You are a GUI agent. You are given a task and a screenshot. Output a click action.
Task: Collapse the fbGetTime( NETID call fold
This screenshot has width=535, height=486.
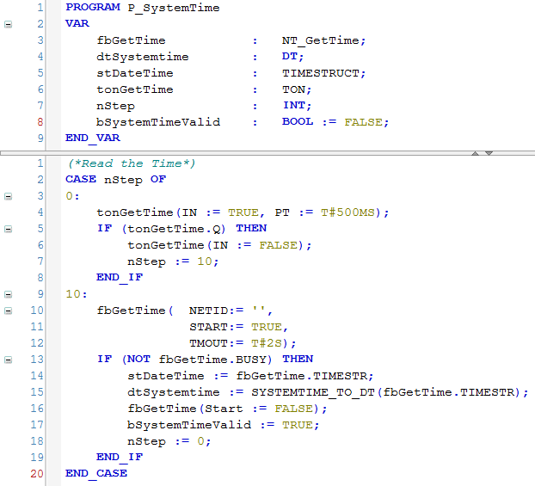tap(9, 311)
